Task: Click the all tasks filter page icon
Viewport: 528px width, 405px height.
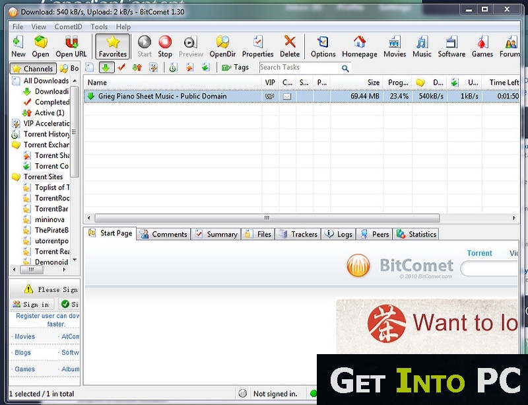Action: click(90, 67)
